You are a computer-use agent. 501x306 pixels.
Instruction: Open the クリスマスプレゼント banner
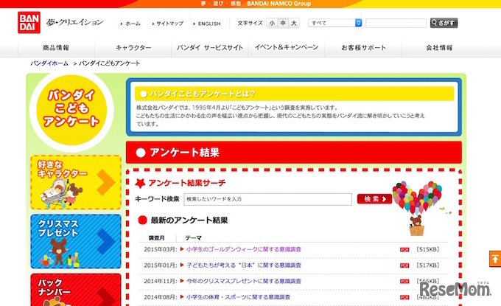(x=76, y=241)
